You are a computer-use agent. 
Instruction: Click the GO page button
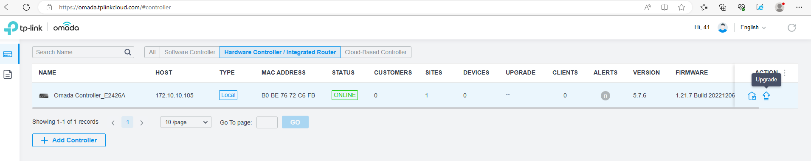pyautogui.click(x=295, y=122)
